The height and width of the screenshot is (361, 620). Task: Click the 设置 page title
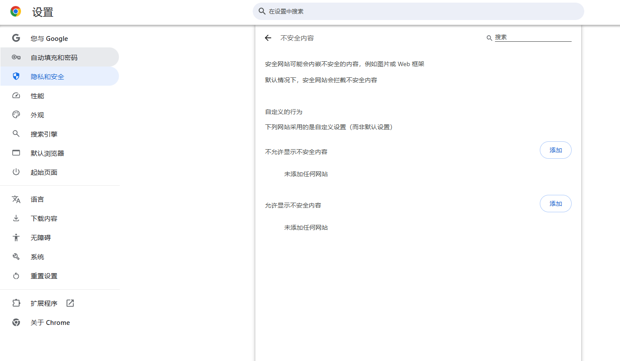[x=43, y=12]
